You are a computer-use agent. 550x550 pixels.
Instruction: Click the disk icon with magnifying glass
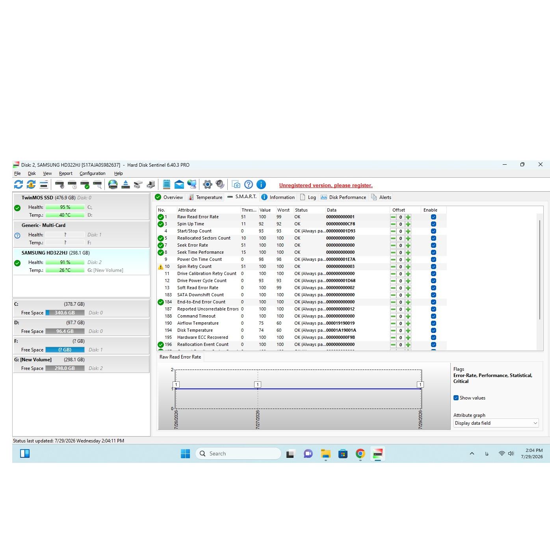point(97,184)
